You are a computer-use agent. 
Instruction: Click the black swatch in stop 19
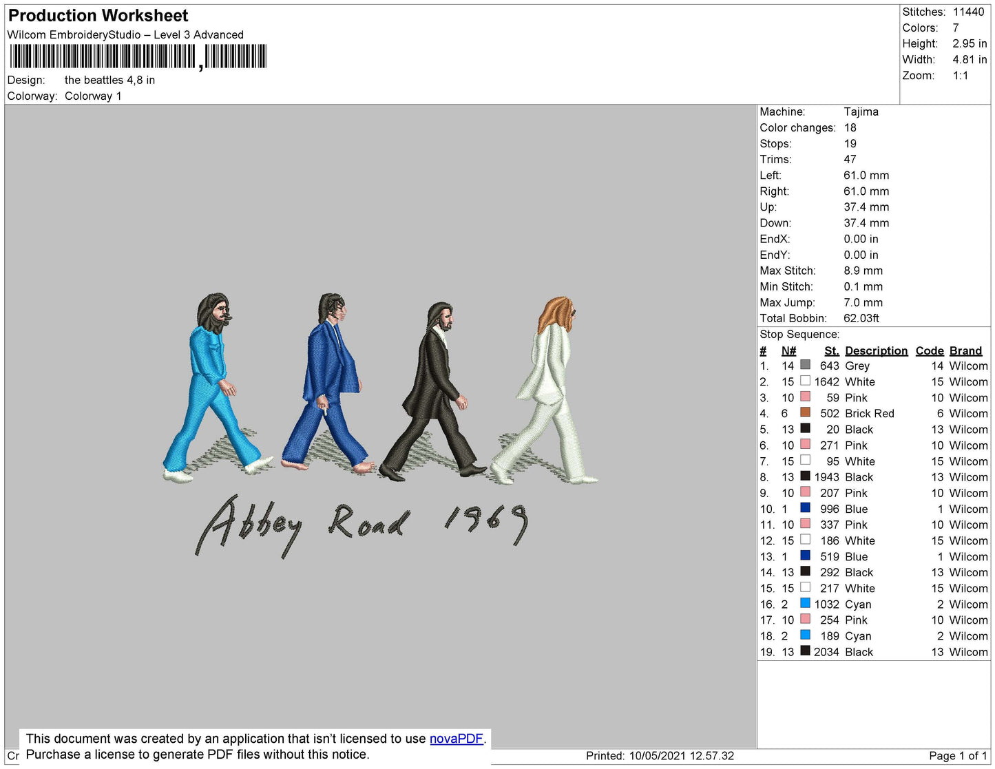tap(805, 651)
